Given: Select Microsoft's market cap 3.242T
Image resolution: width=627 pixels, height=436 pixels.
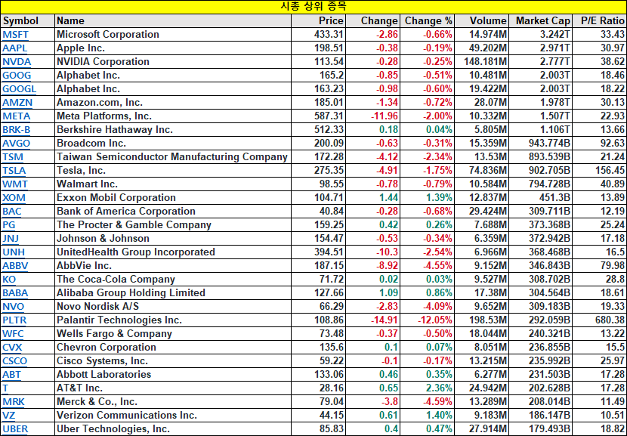Looking at the screenshot, I should click(x=541, y=35).
